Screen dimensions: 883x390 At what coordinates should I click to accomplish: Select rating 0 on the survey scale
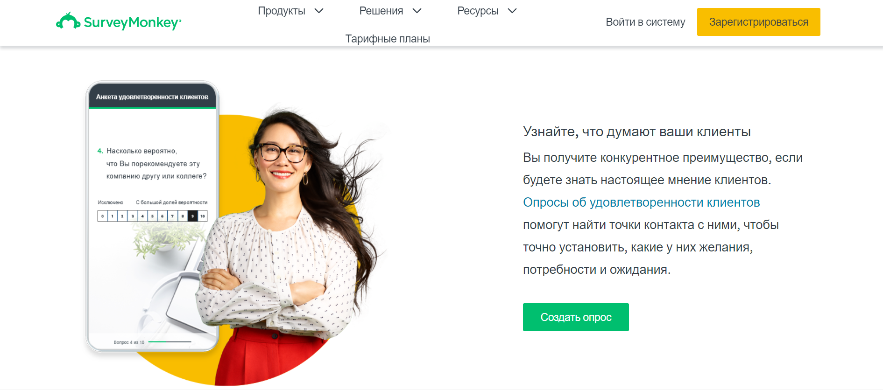click(102, 216)
